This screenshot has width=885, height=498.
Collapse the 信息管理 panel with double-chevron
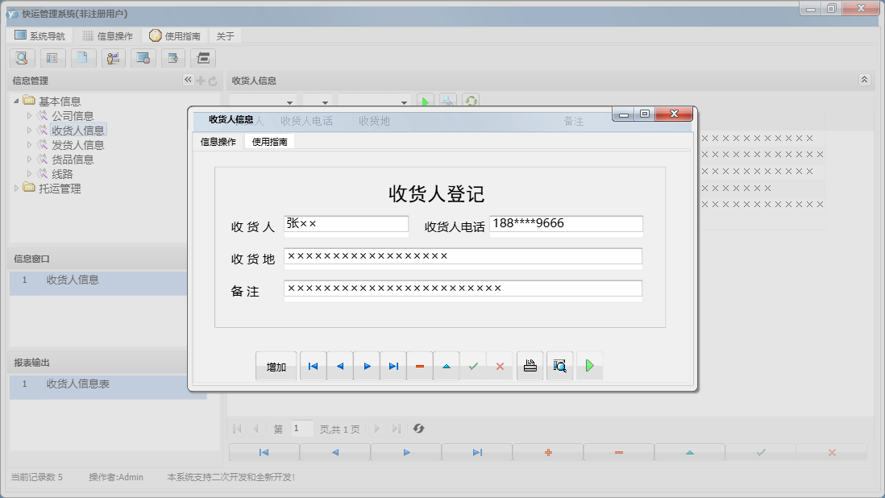188,80
